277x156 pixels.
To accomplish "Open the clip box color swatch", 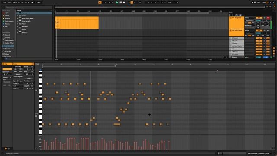I will click(x=7, y=69).
